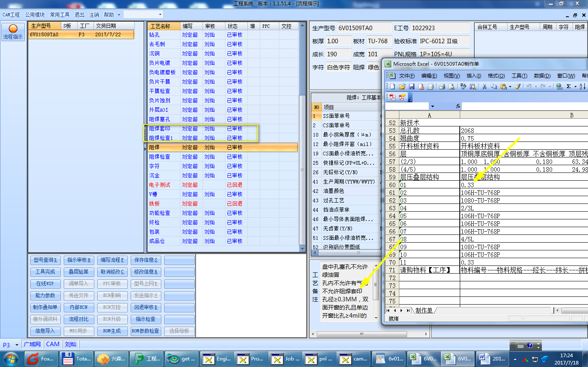Open Excel's 数据(D) menu

tap(542, 76)
